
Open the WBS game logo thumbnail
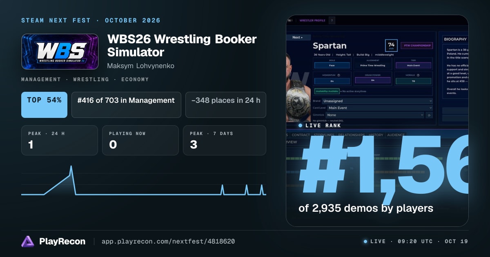pos(60,51)
